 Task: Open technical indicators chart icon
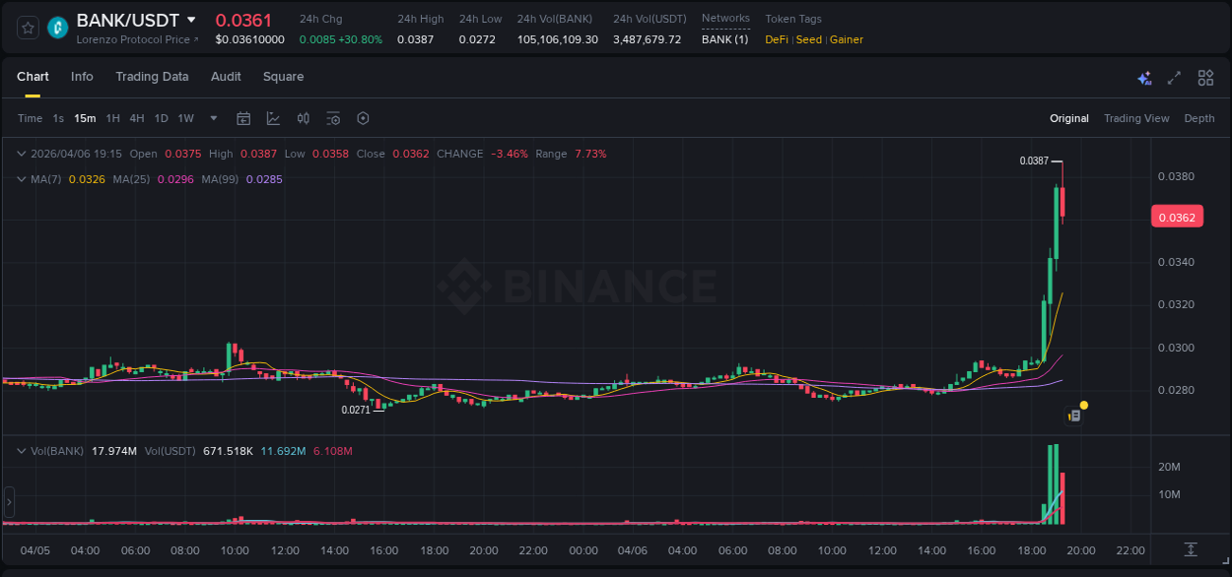click(273, 118)
